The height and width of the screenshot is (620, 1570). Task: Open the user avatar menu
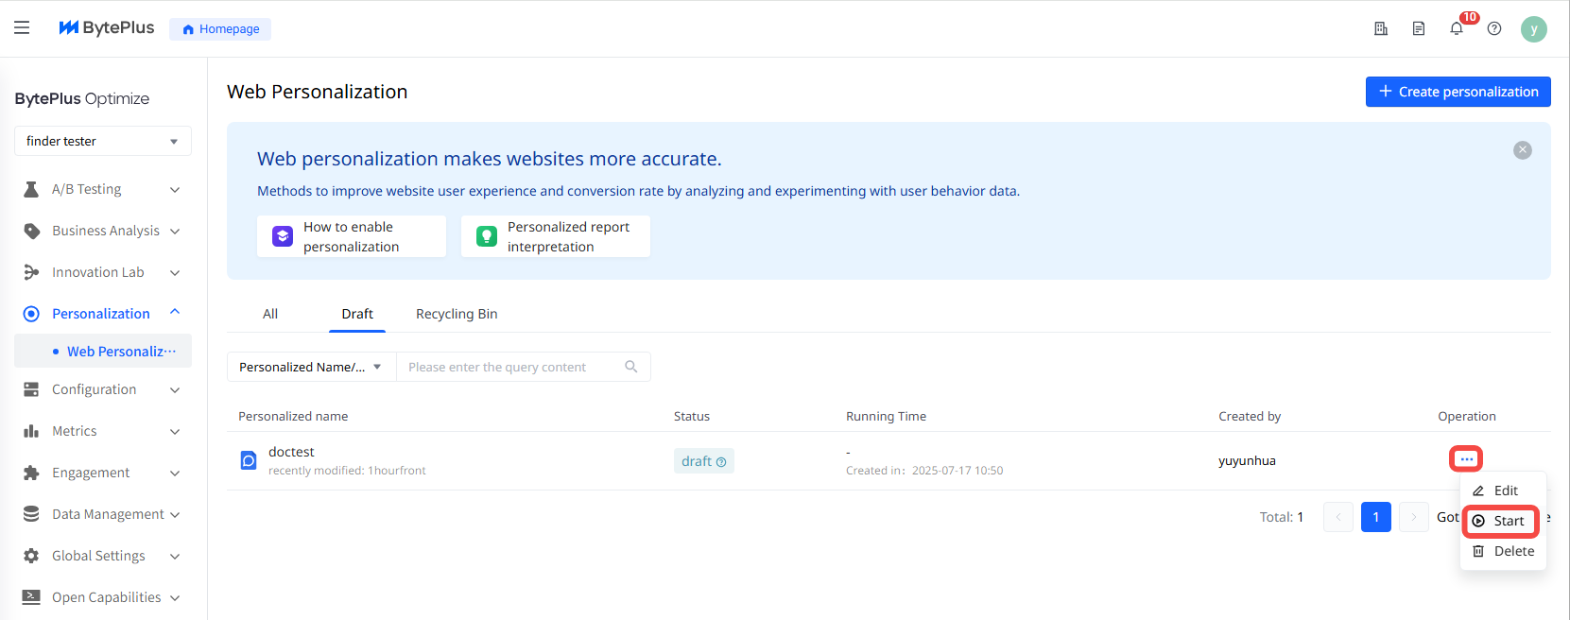point(1534,29)
